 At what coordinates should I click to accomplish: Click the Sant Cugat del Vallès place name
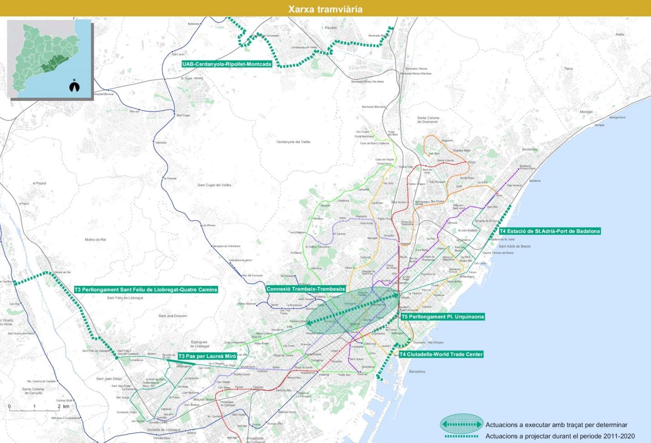tap(214, 185)
